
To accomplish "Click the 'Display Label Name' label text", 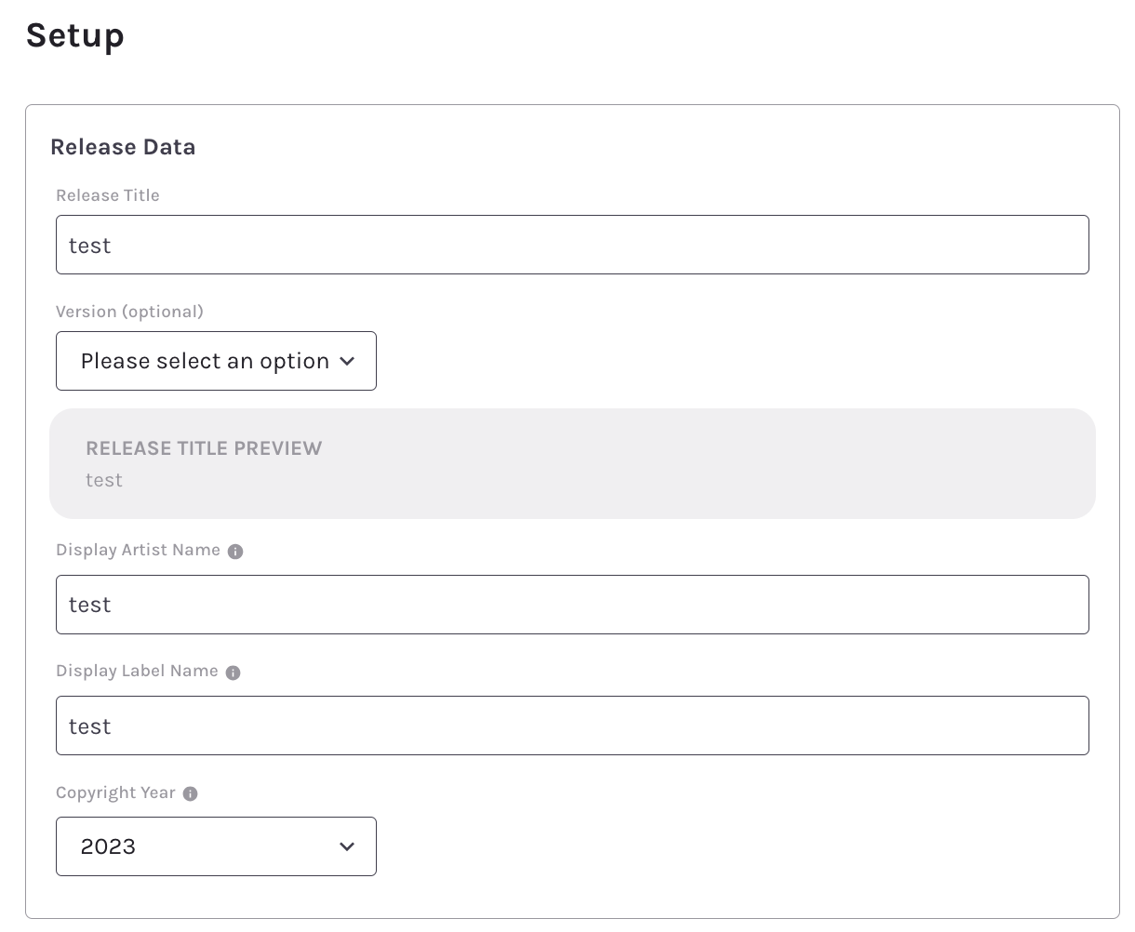I will [x=137, y=671].
